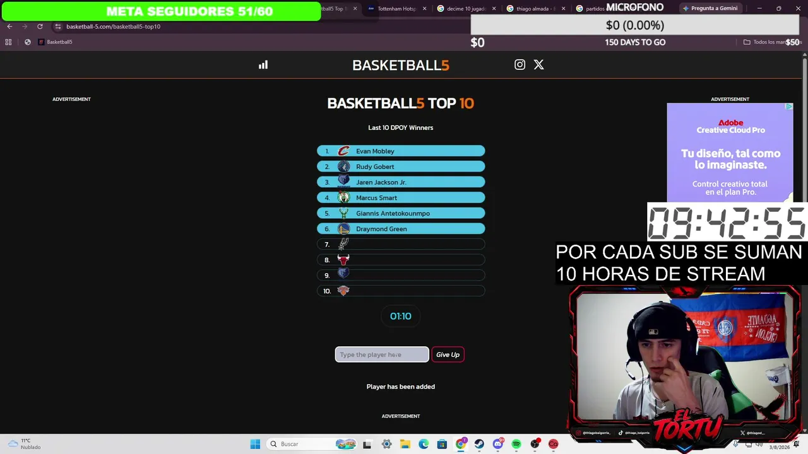Select the Giannis Antetokounmpo answer row
This screenshot has height=454, width=808.
coord(401,213)
